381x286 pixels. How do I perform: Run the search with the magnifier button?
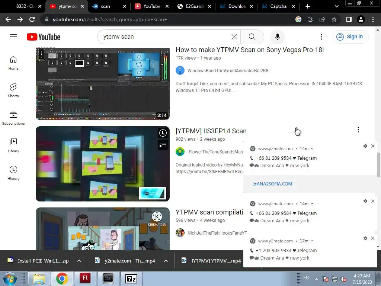[252, 37]
